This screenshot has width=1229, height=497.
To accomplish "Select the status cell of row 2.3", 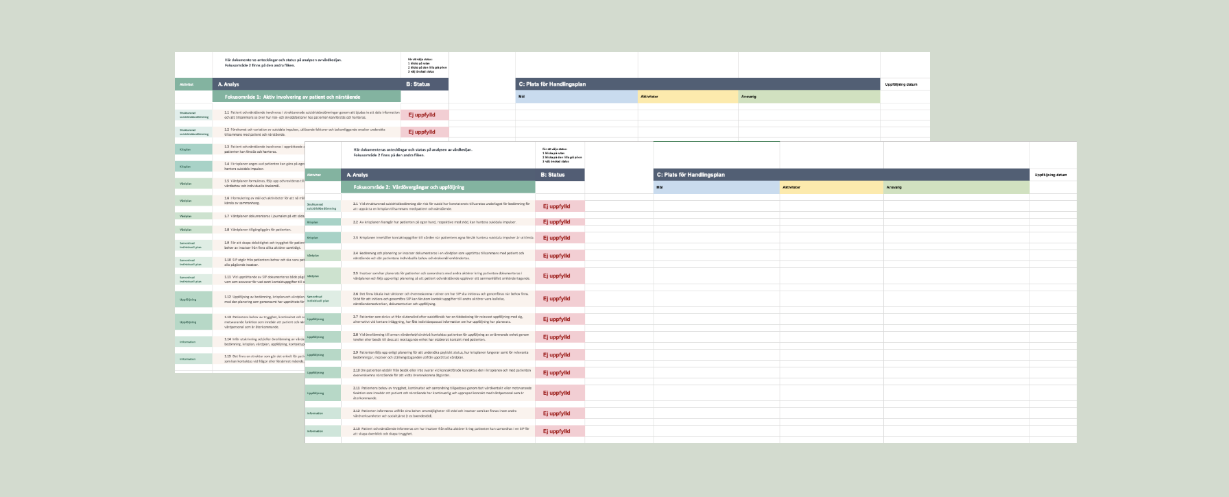I will pyautogui.click(x=560, y=238).
